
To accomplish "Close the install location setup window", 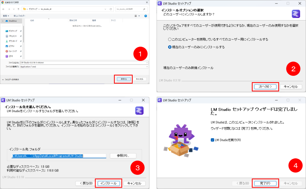I will click(x=143, y=100).
